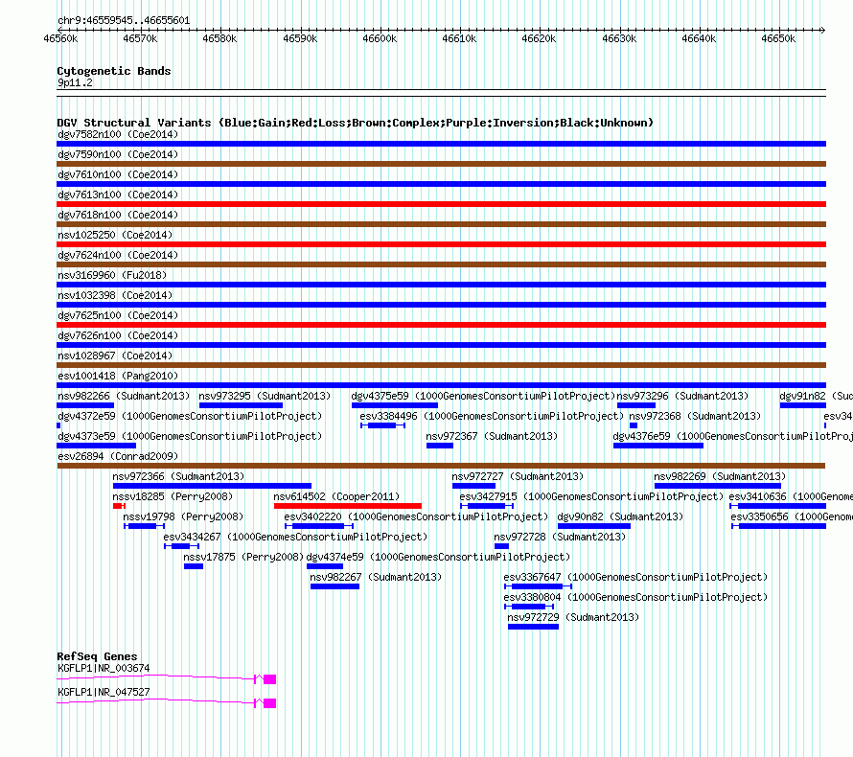
Task: Select the dgv7590n100 (Coe2014) brown complex bar
Action: [441, 164]
